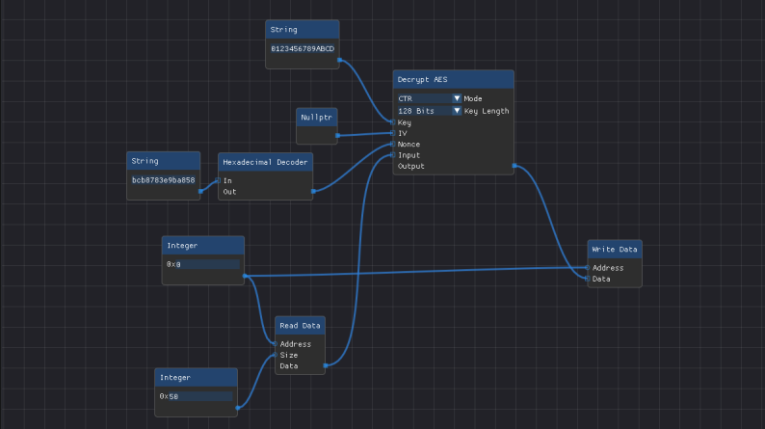Open the CTR mode dropdown

429,98
